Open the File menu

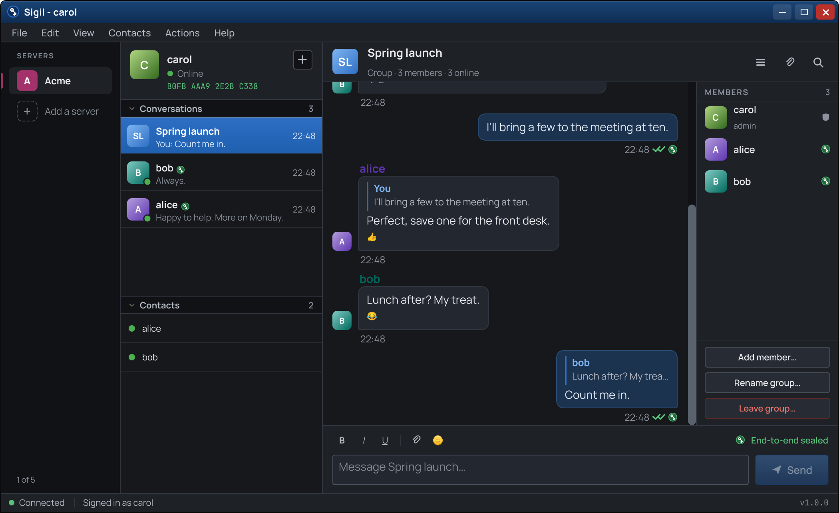tap(20, 33)
